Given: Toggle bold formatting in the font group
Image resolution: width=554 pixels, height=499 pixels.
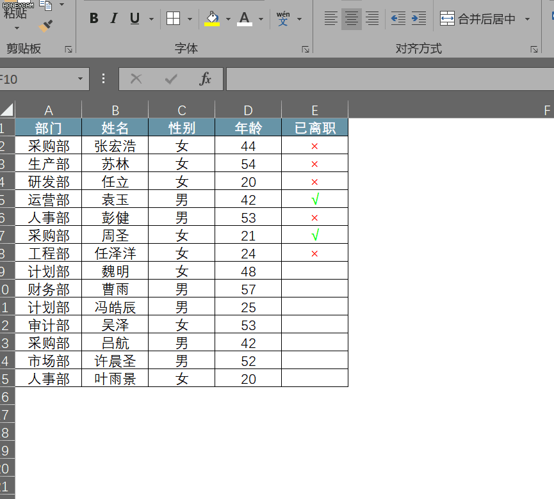Looking at the screenshot, I should tap(94, 19).
